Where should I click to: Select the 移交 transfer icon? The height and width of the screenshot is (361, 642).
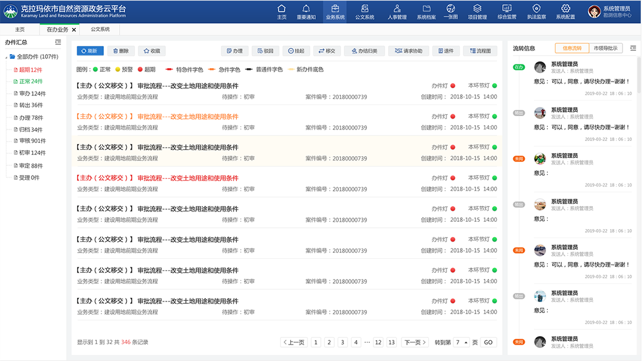(326, 51)
